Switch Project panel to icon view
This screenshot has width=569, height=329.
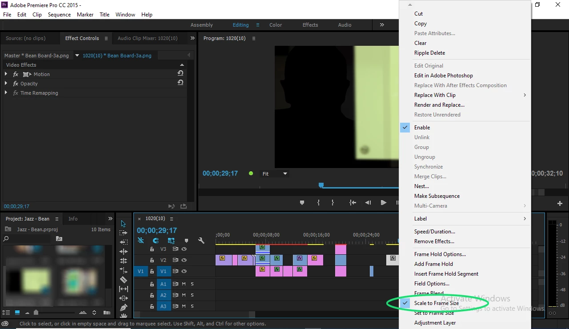pyautogui.click(x=17, y=313)
